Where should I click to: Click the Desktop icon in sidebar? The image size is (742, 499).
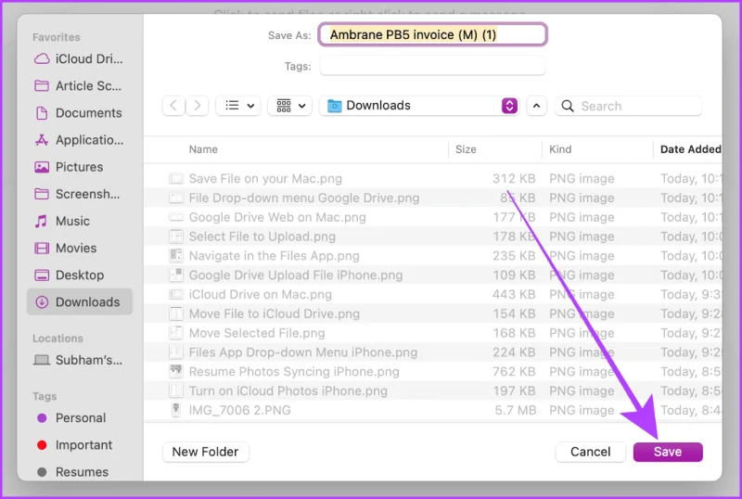42,275
